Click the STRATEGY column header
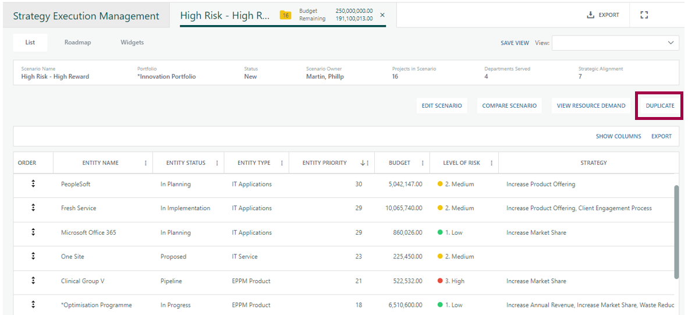Screen dimensions: 688x315 point(593,163)
